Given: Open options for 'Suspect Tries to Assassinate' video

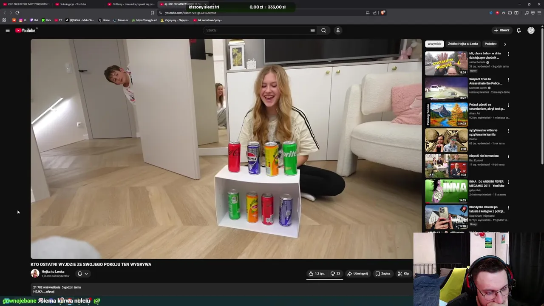Looking at the screenshot, I should [508, 79].
